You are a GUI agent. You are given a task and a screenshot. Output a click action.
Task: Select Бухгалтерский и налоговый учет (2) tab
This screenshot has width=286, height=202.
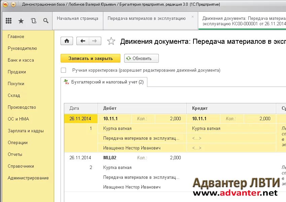tap(104, 82)
